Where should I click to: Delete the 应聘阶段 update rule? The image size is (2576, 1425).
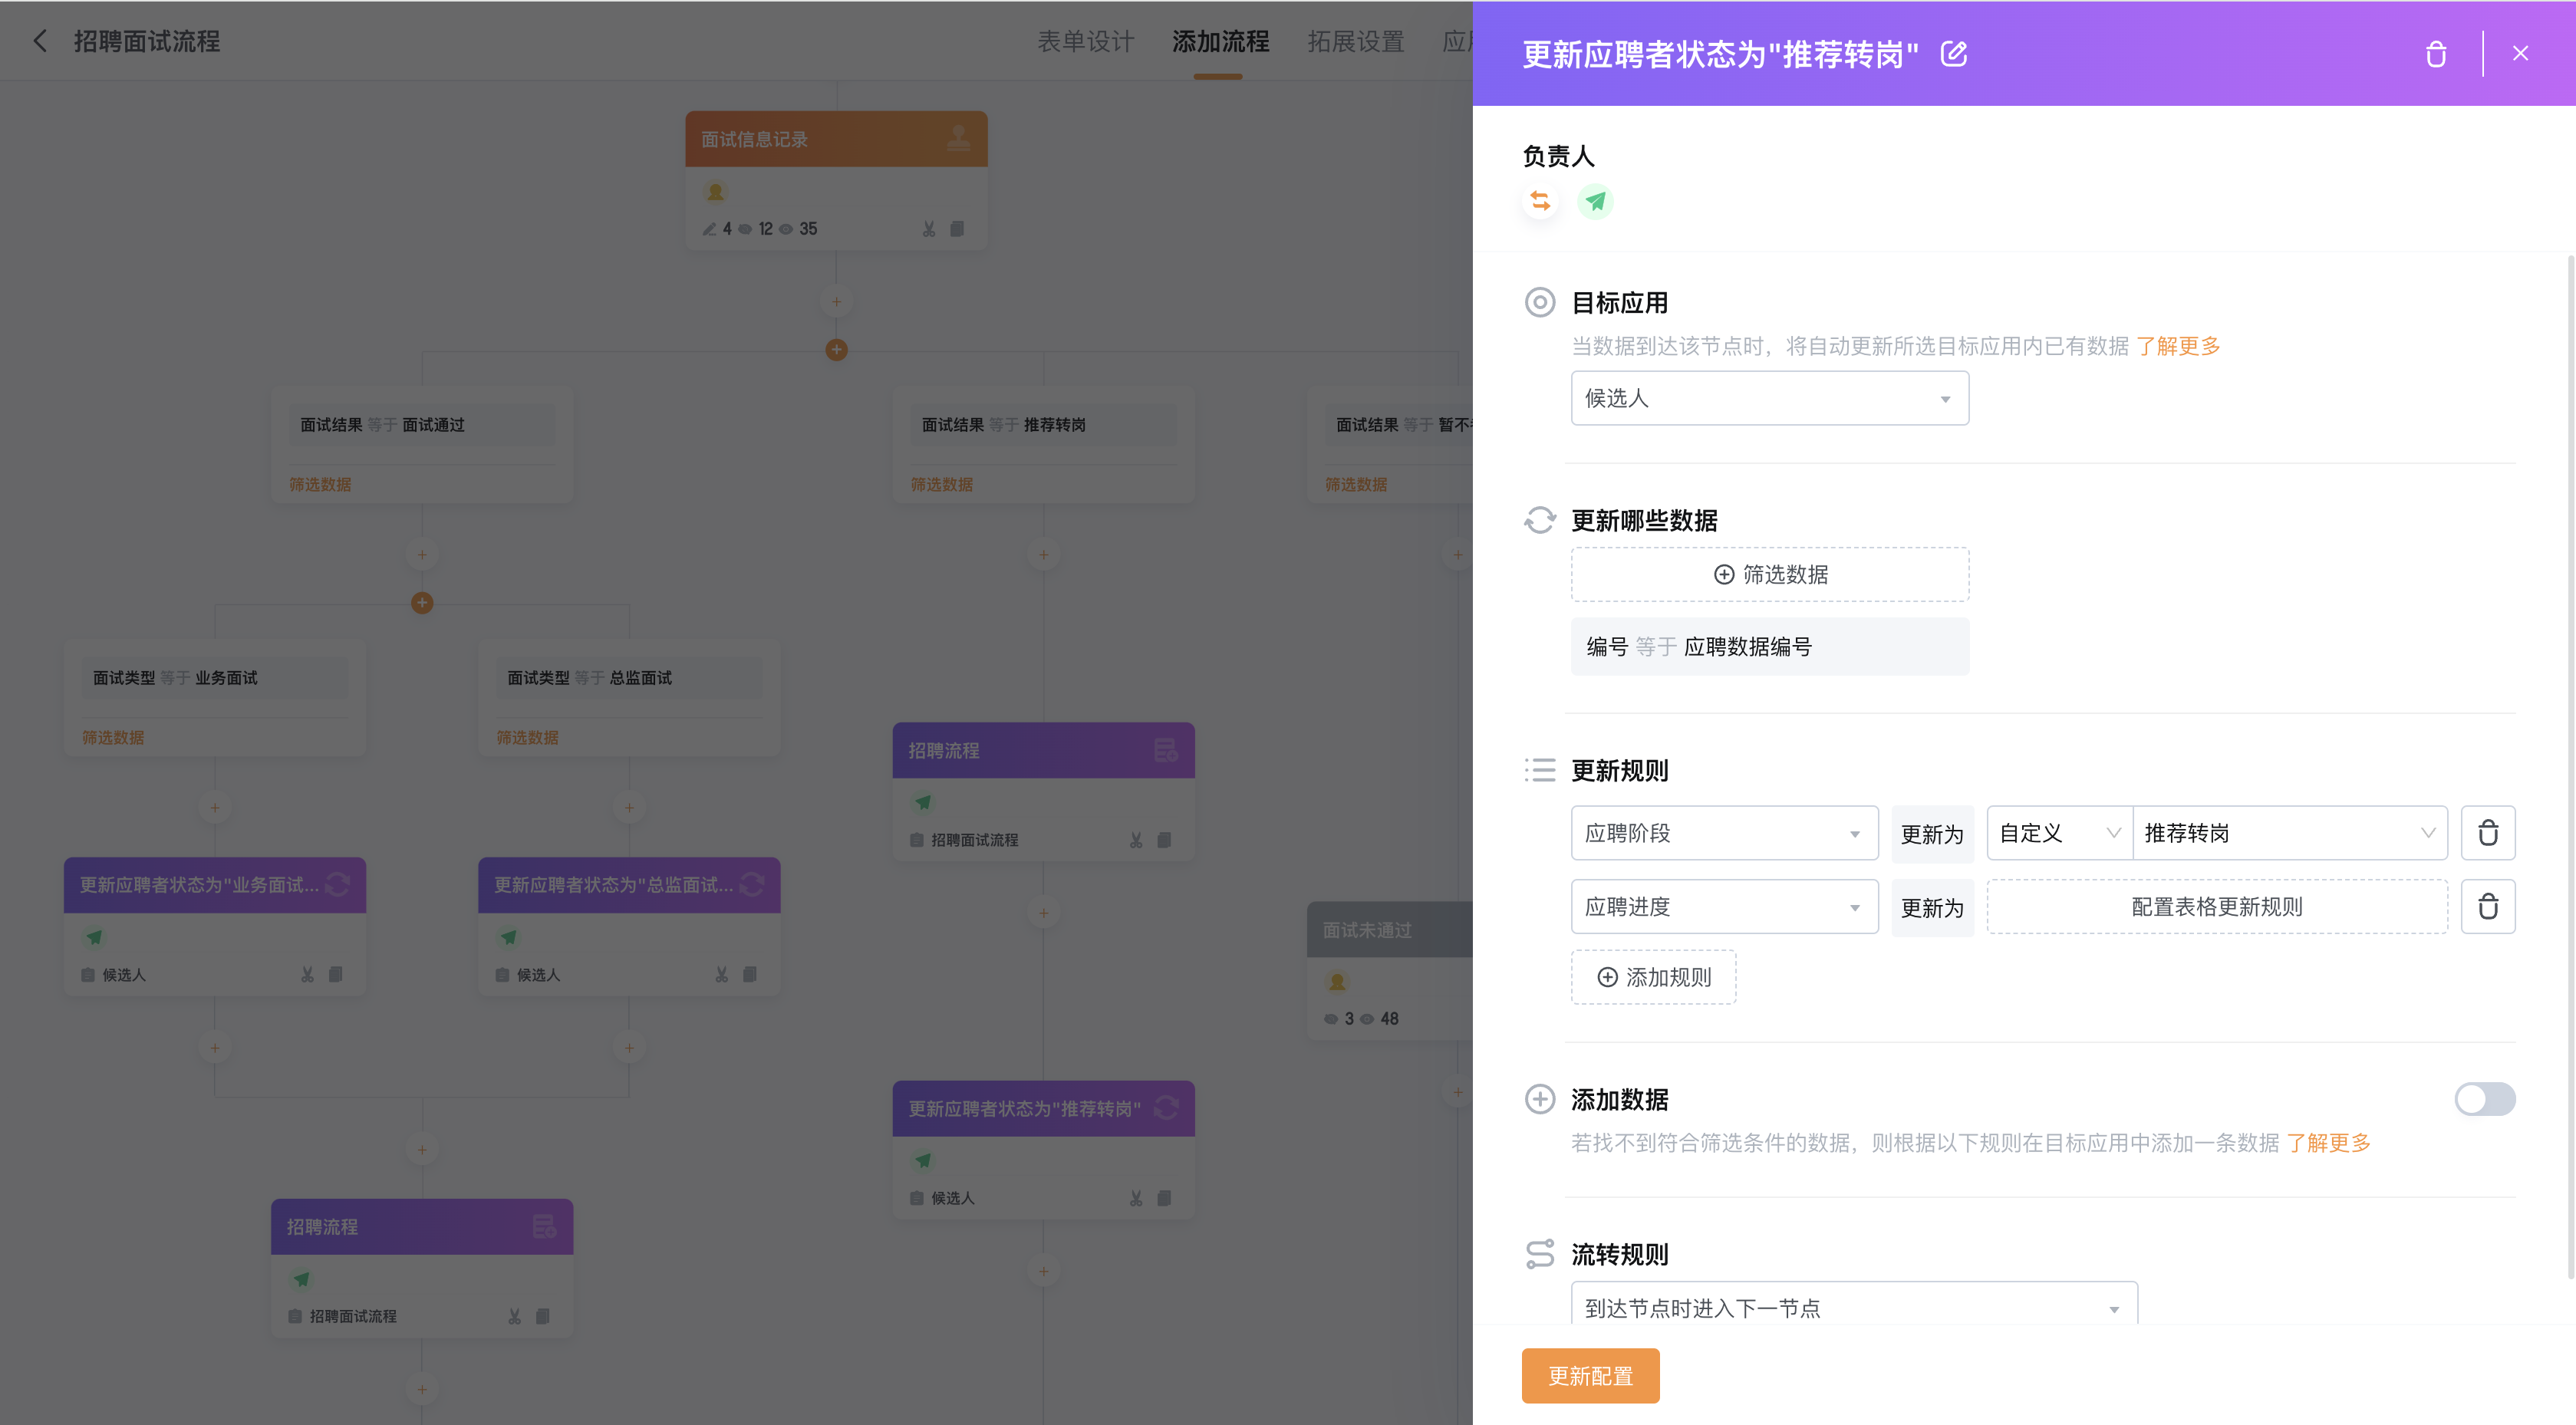2487,833
